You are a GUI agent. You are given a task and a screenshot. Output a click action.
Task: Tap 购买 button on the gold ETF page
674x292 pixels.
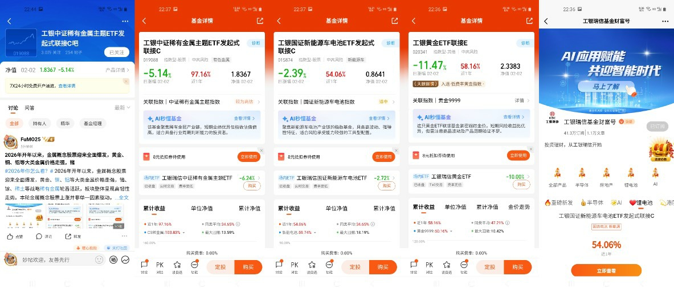click(x=517, y=267)
